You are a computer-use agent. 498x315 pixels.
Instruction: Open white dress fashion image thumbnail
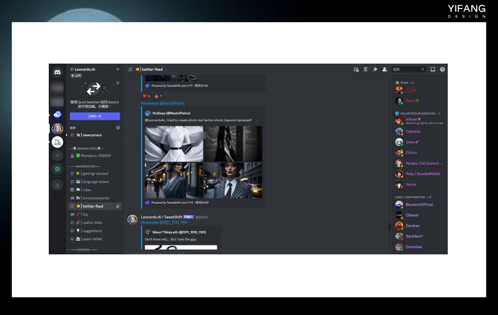click(173, 143)
